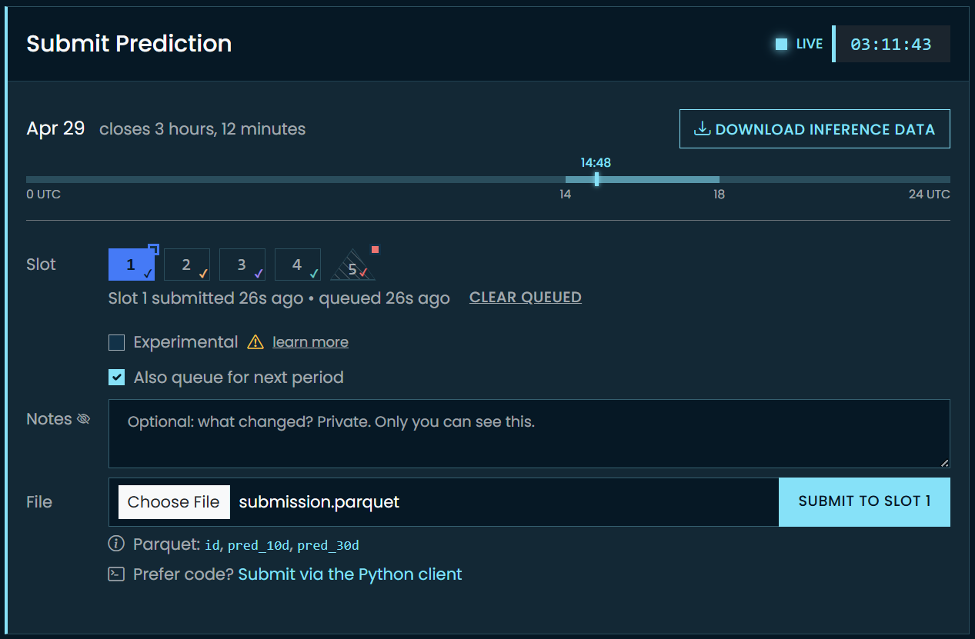975x639 pixels.
Task: Click Submit to Slot 1 button
Action: 864,501
